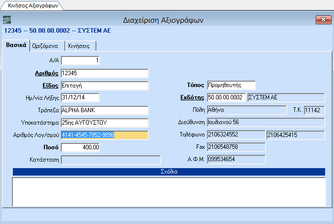The image size is (334, 224).
Task: Click the Διαχείριση Αξιογράφων window title
Action: click(163, 20)
